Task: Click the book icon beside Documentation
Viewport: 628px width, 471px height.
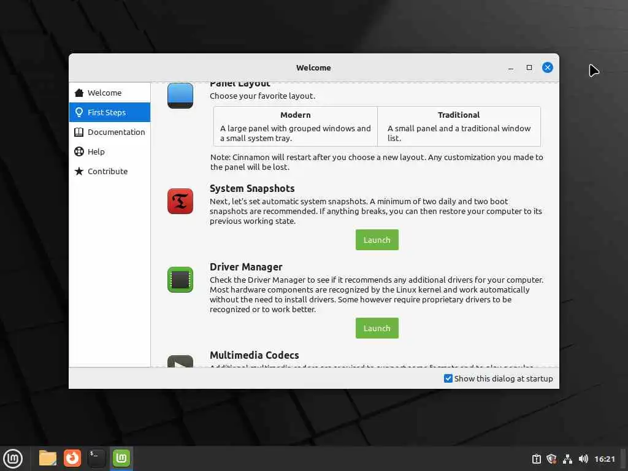Action: point(79,132)
